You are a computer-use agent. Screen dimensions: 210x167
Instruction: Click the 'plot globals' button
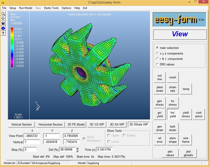tap(188, 153)
